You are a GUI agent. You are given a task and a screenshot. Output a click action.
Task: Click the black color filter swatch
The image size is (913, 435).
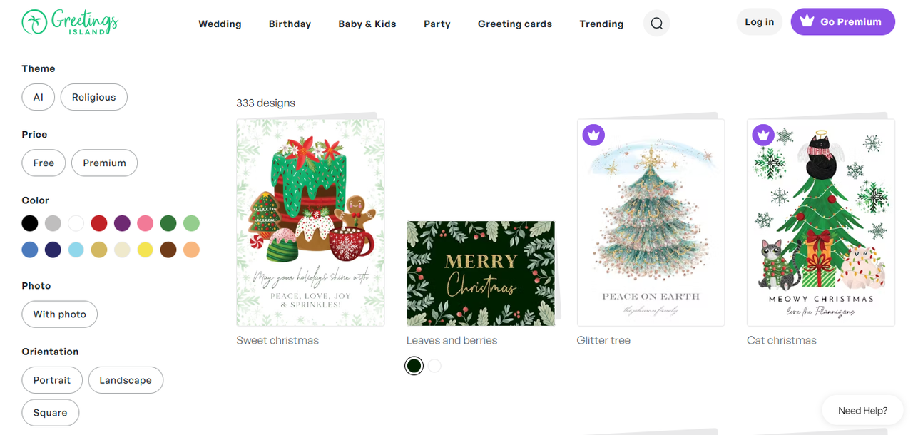[x=29, y=223]
